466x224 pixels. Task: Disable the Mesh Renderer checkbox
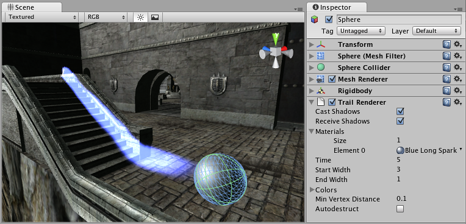pyautogui.click(x=332, y=79)
